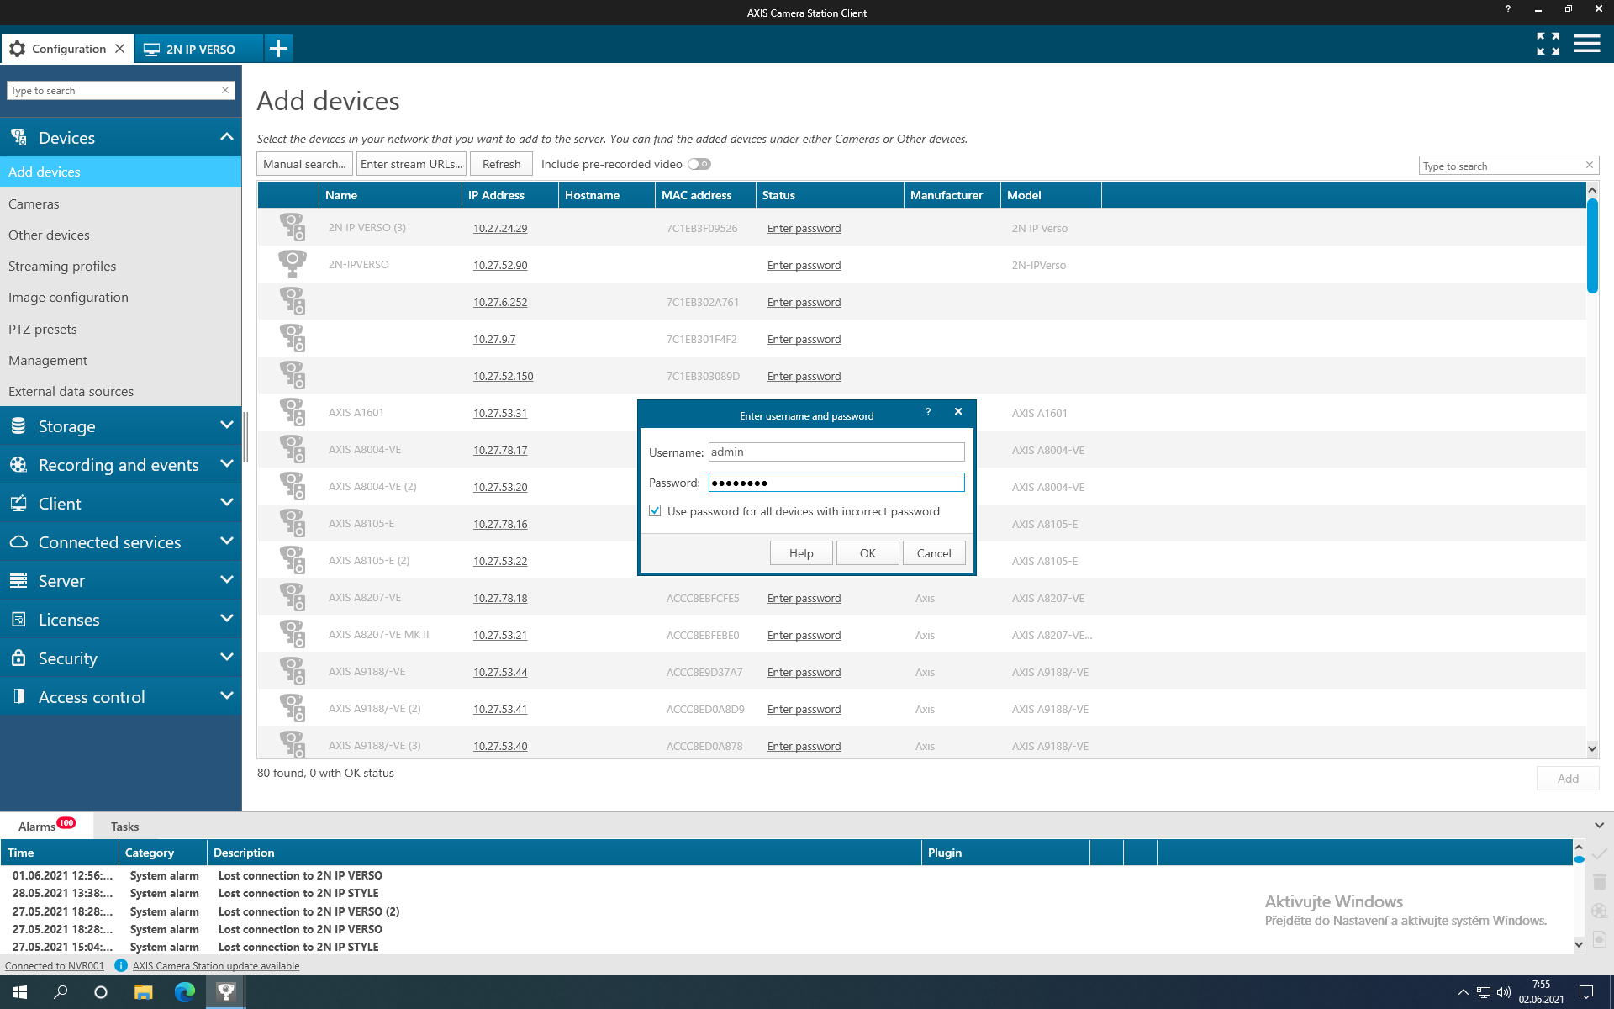Open the hamburger main menu icon

click(x=1586, y=44)
